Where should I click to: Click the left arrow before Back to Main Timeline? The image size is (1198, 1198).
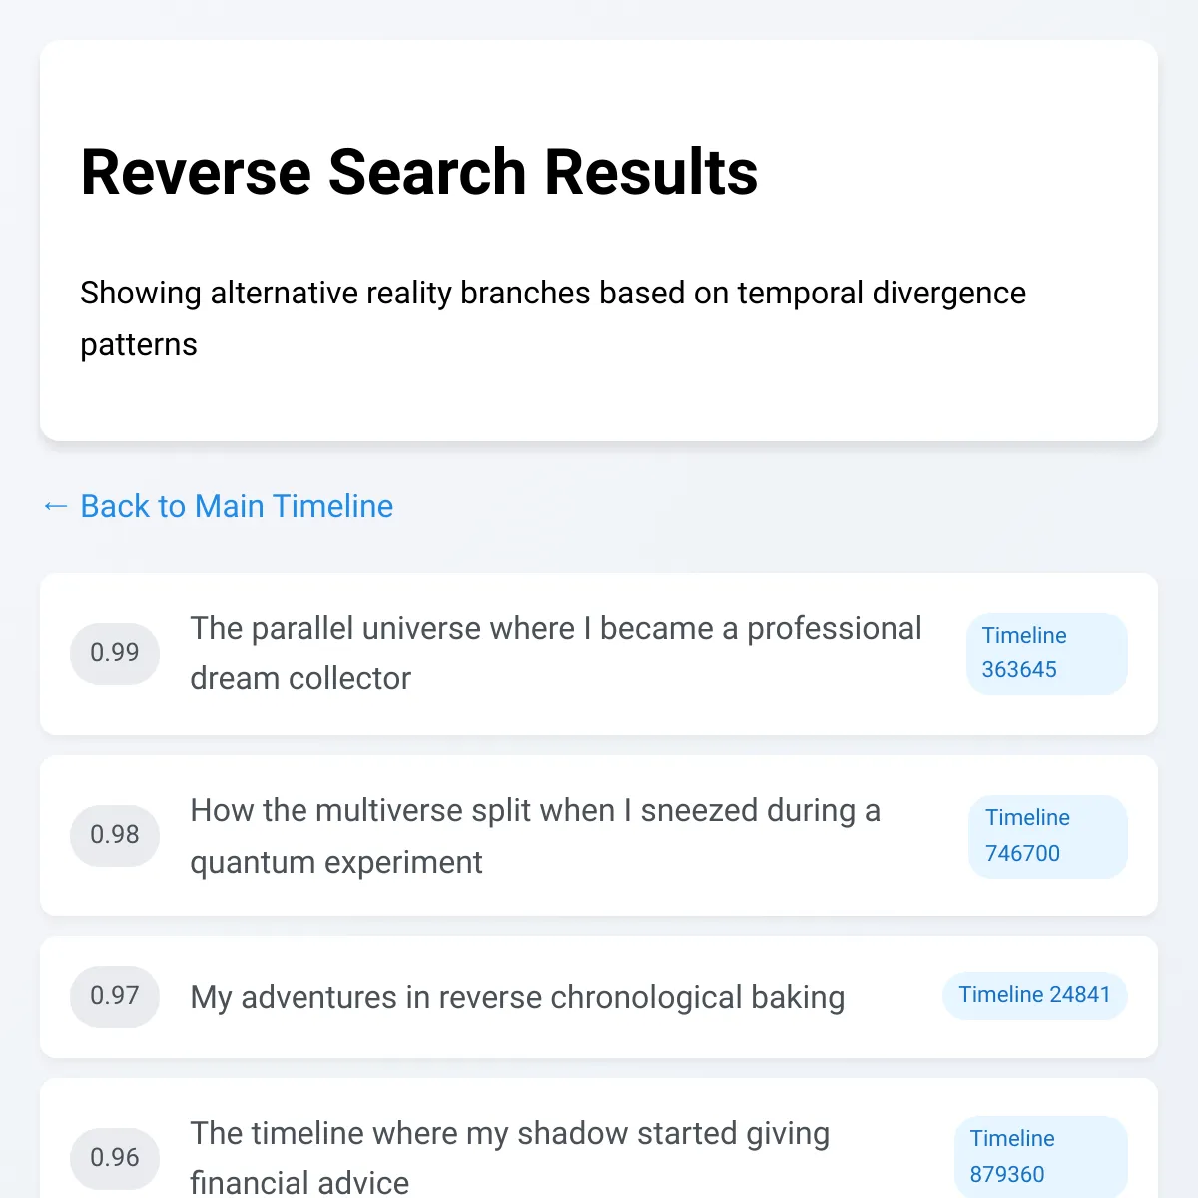pyautogui.click(x=56, y=506)
